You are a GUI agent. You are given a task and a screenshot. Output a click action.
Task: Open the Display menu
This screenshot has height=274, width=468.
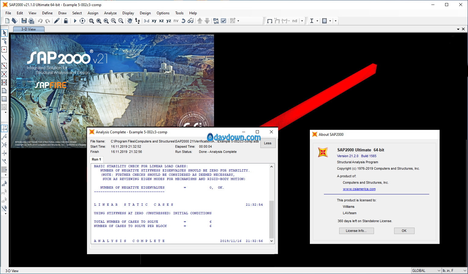point(128,13)
